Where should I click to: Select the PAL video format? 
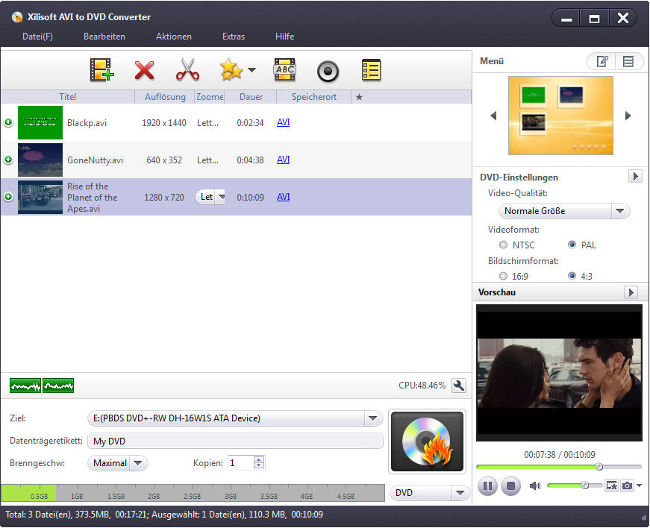(572, 245)
